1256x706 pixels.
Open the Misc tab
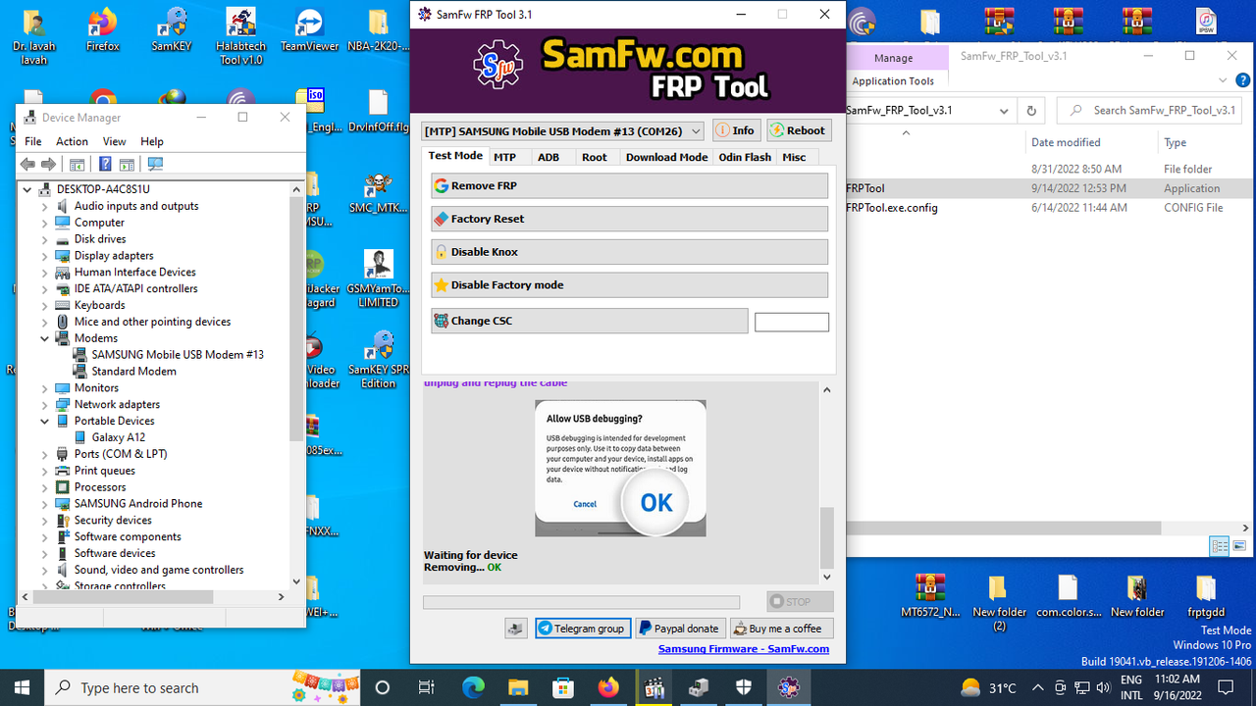click(x=794, y=157)
